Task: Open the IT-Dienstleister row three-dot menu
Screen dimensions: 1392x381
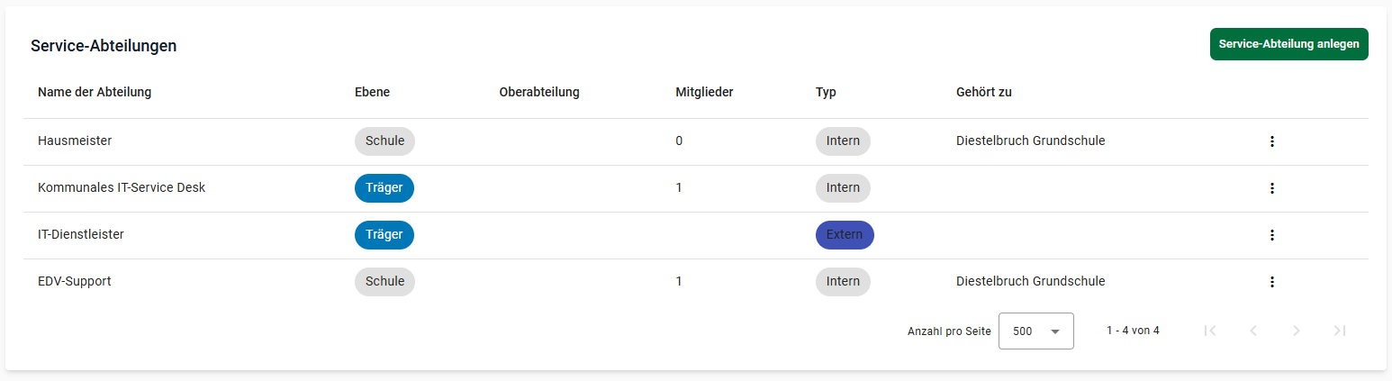Action: (1271, 235)
